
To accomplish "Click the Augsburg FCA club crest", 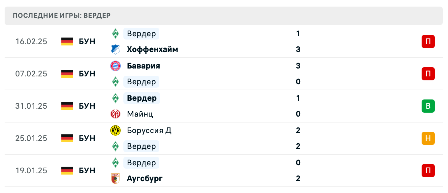I will click(x=116, y=179).
